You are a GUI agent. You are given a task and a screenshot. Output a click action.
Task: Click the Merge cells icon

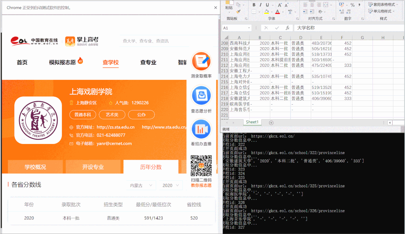(326, 5)
